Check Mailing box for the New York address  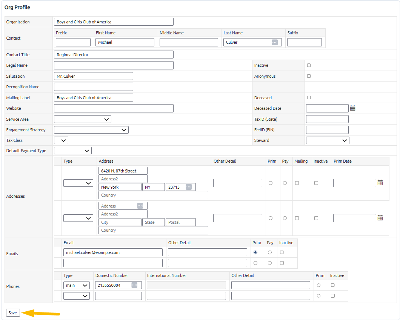coord(297,183)
